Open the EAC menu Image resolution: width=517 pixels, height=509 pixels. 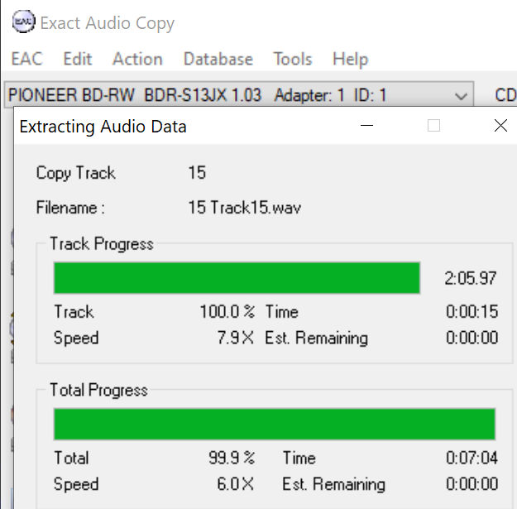26,59
